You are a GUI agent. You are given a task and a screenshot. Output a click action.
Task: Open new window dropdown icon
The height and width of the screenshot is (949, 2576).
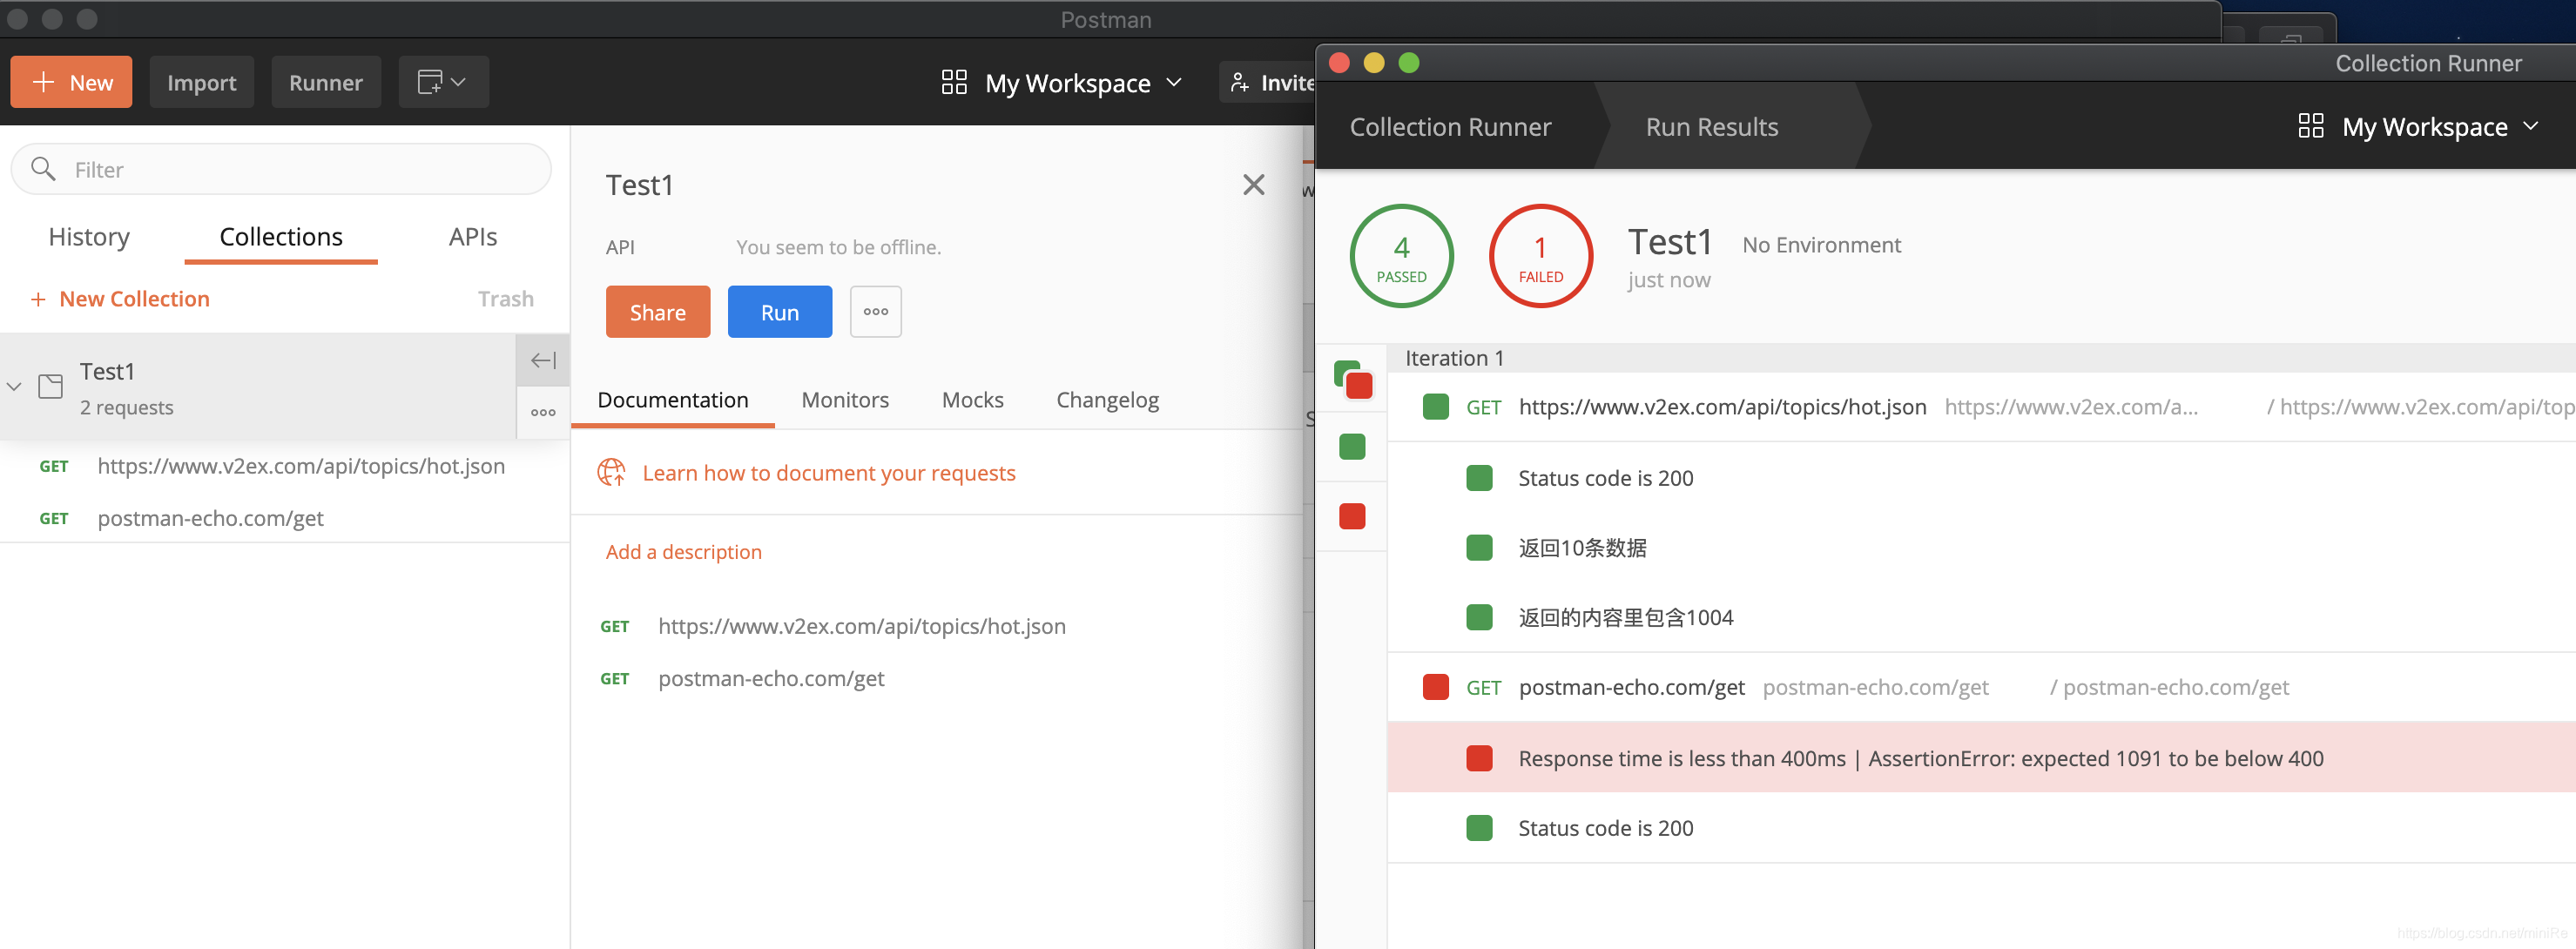[443, 82]
